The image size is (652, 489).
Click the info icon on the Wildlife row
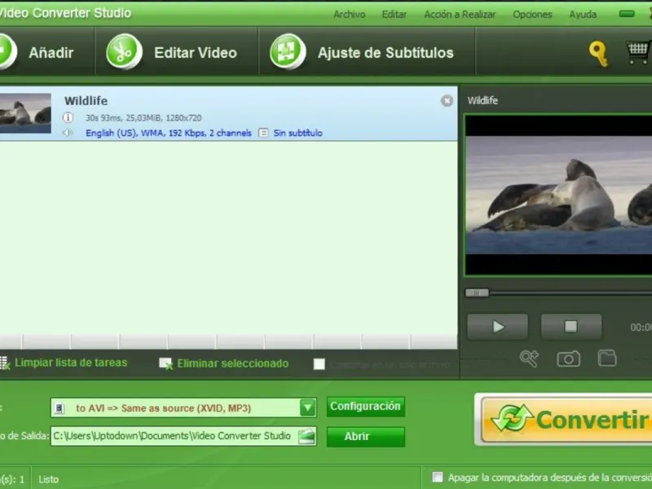pyautogui.click(x=68, y=117)
